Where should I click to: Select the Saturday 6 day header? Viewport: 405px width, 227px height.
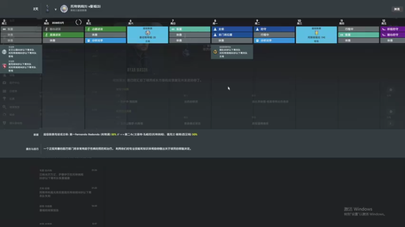[131, 22]
